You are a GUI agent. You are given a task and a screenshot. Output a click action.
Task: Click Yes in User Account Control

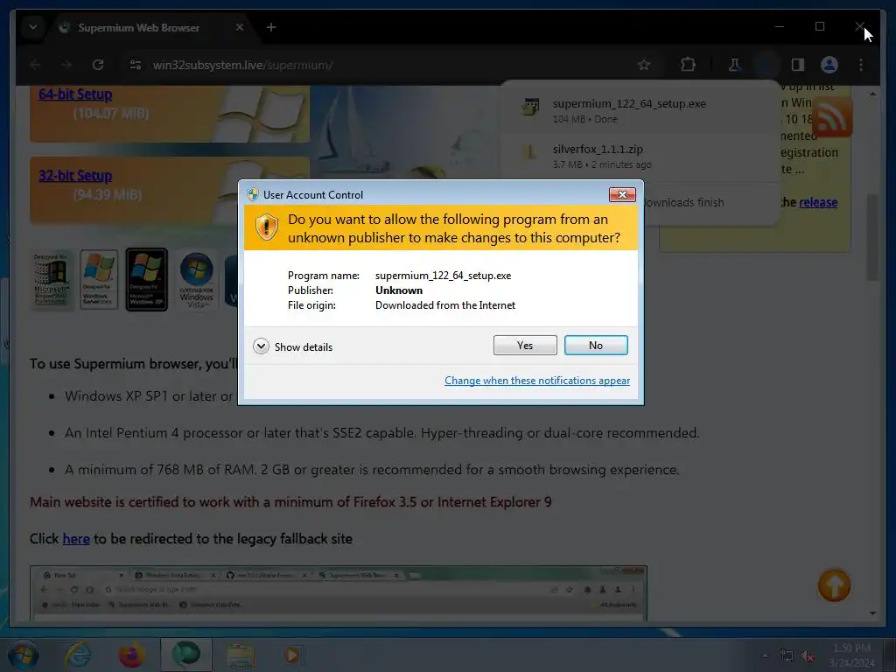(x=525, y=345)
